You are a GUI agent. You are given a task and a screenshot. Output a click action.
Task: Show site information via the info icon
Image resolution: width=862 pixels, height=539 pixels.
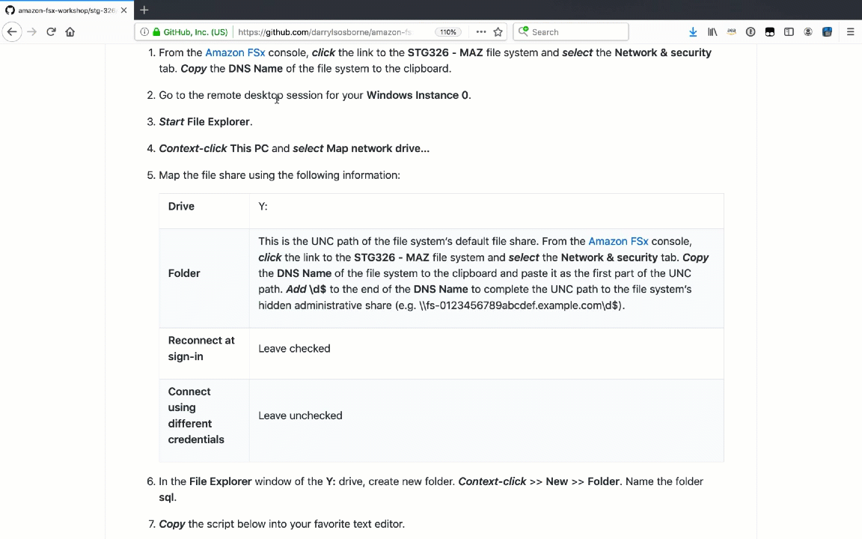(x=144, y=32)
